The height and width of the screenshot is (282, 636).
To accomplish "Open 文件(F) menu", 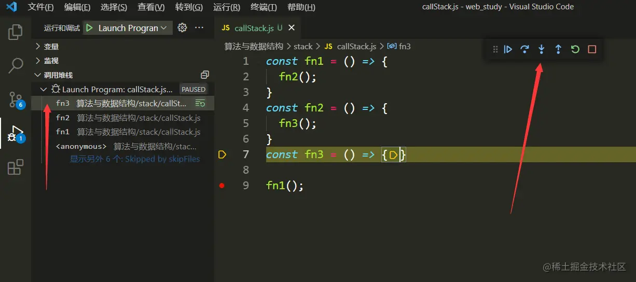I will tap(40, 7).
